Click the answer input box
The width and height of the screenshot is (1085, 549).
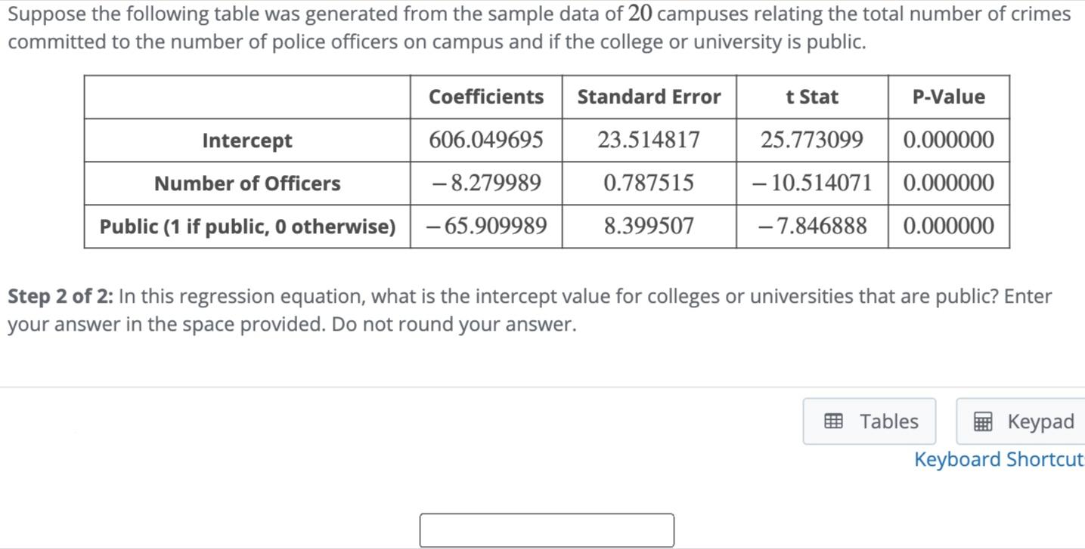point(547,530)
